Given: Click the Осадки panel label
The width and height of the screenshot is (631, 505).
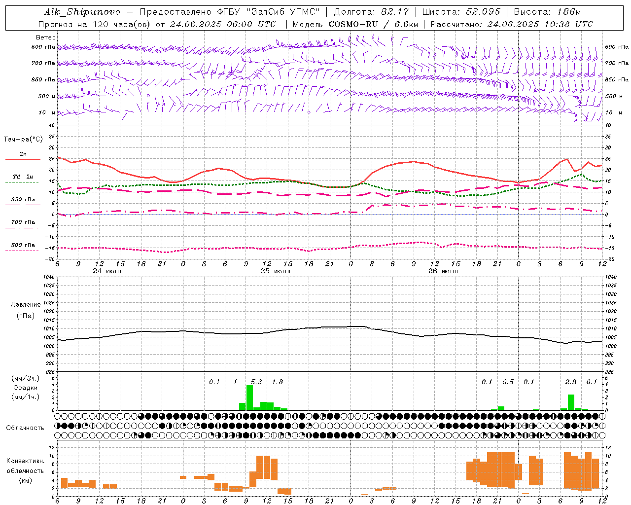Looking at the screenshot, I should [25, 388].
